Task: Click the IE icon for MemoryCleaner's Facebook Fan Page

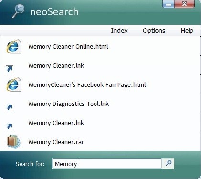Action: [13, 84]
